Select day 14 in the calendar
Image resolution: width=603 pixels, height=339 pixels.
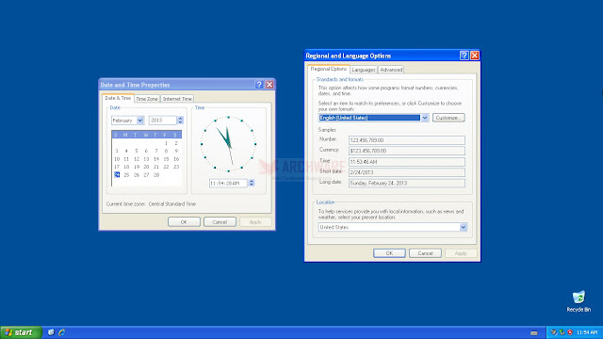pyautogui.click(x=156, y=159)
